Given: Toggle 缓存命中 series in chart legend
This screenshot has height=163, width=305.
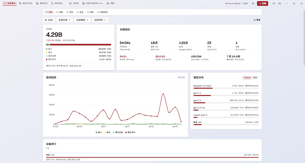Looking at the screenshot, I should click(x=130, y=132).
